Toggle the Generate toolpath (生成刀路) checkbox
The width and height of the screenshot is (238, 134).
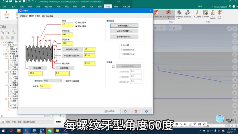106,111
